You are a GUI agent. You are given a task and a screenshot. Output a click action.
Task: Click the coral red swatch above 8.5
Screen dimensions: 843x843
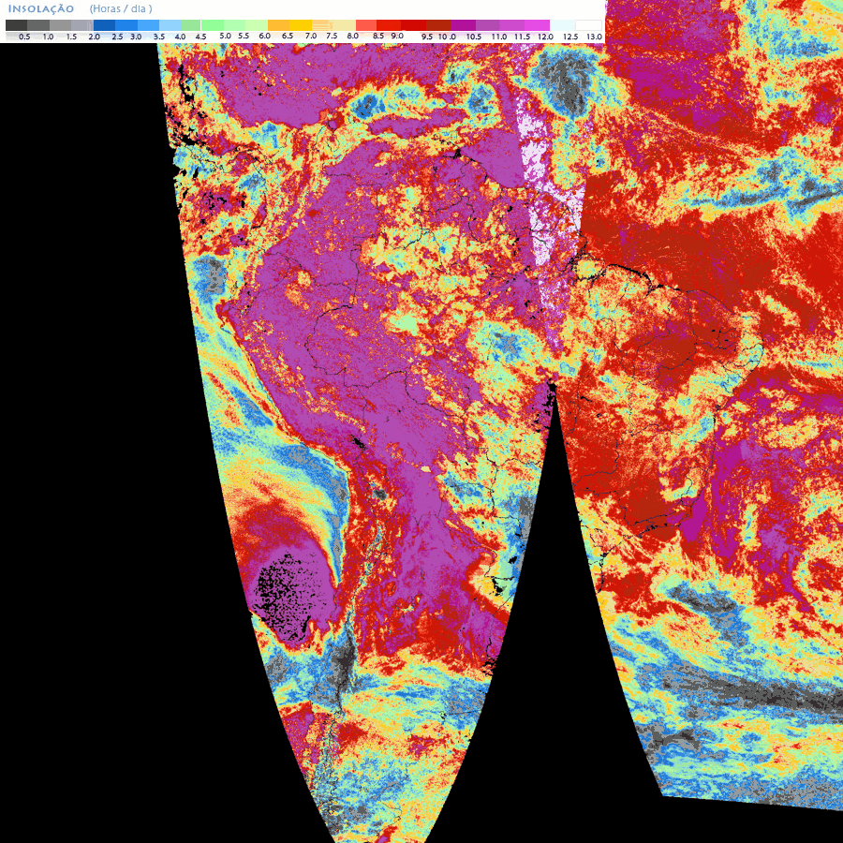tap(366, 25)
